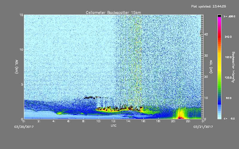
Task: Click the black cloud streak near 3 km at 9 UTC
Action: [90, 98]
